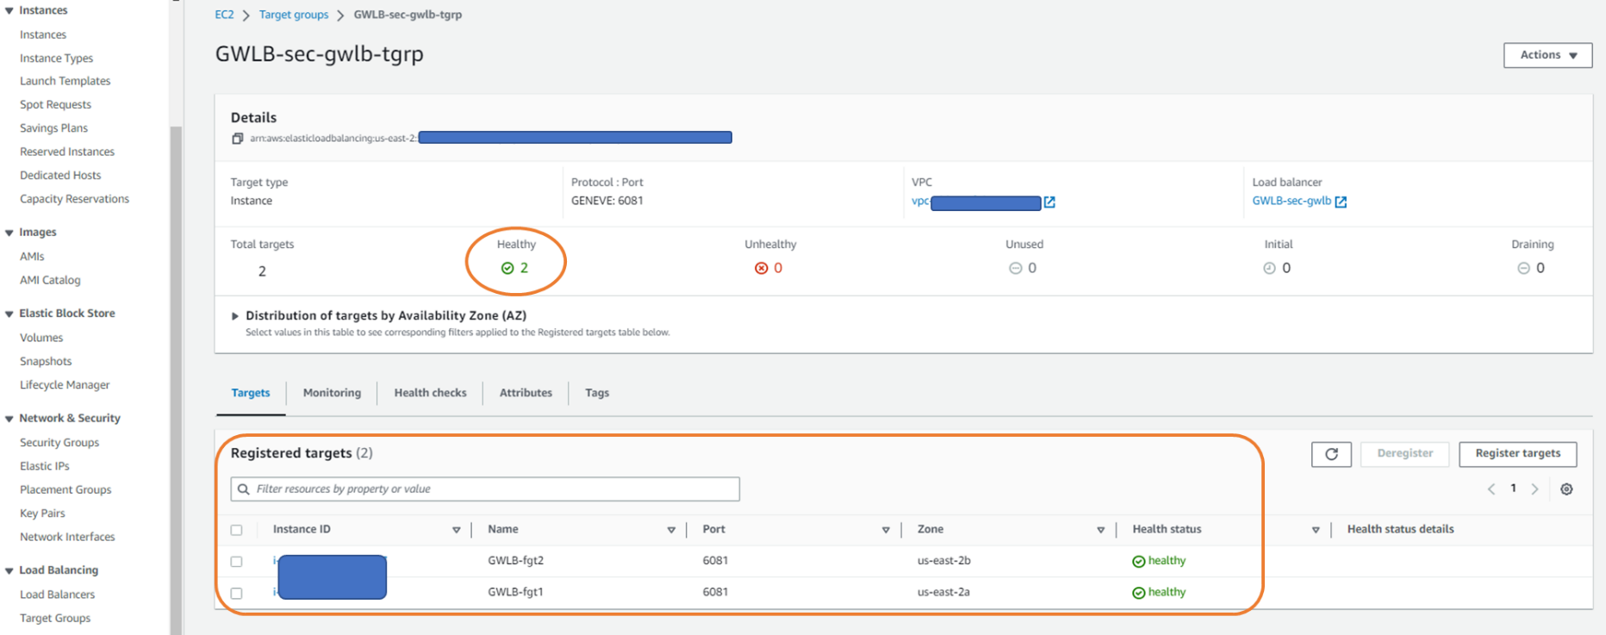Go to next page of targets

pos(1534,489)
